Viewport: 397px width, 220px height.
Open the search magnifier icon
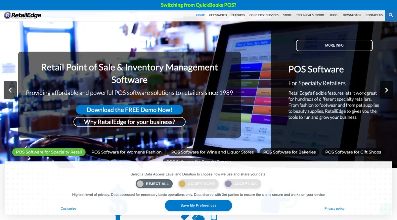(x=391, y=15)
